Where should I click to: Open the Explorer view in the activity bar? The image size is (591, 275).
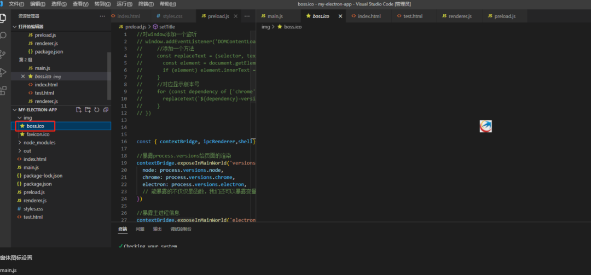[x=4, y=17]
